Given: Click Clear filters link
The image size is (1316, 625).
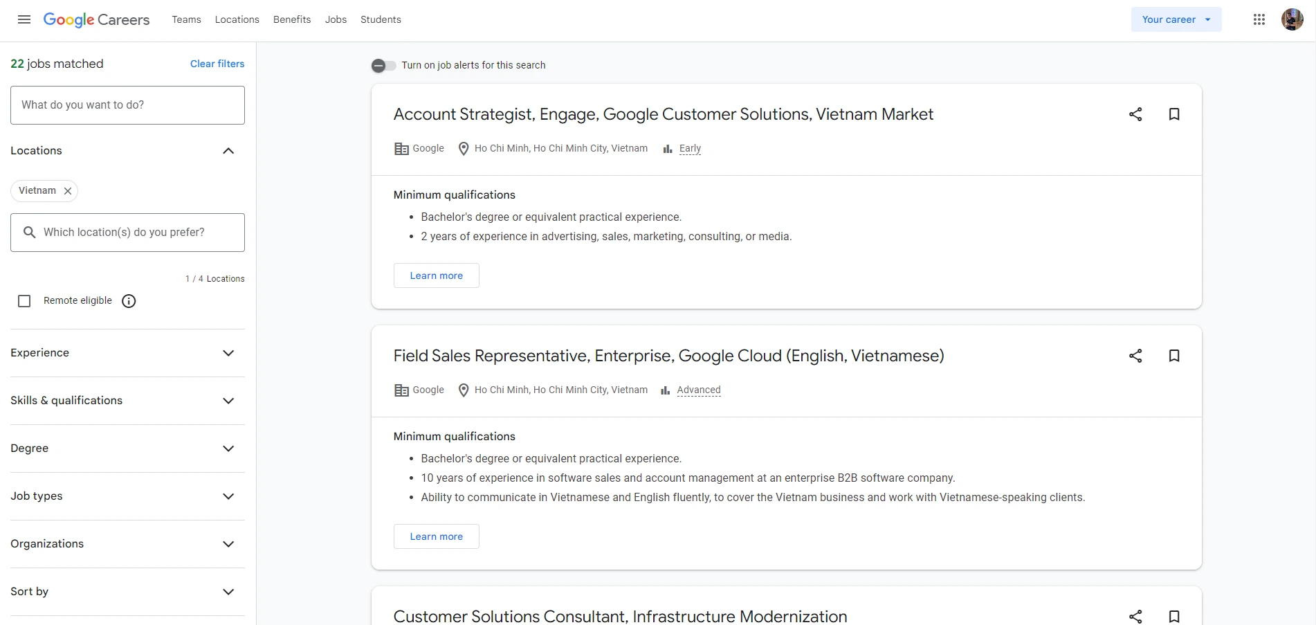Looking at the screenshot, I should pyautogui.click(x=217, y=64).
